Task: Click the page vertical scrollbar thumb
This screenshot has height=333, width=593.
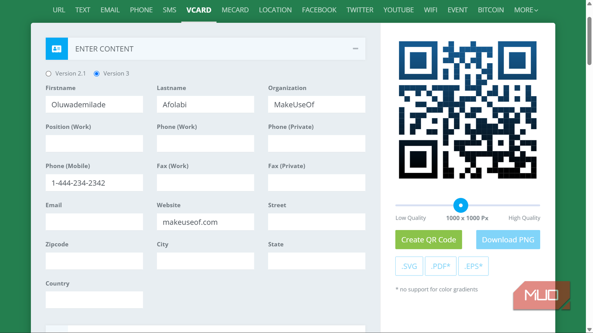Action: point(589,41)
